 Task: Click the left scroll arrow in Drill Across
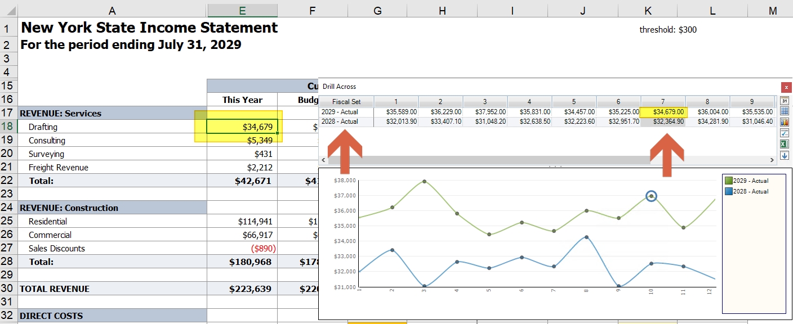coord(323,160)
